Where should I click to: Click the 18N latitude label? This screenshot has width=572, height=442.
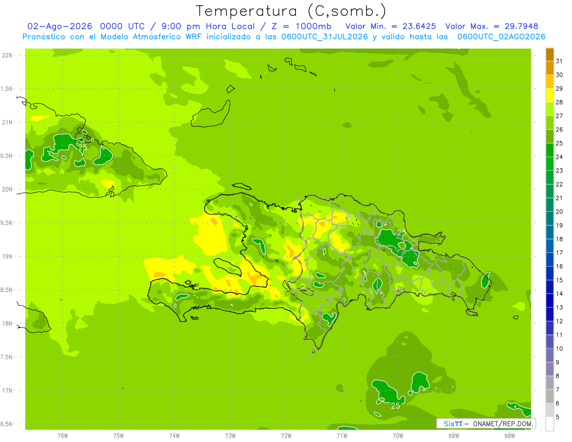tap(7, 324)
